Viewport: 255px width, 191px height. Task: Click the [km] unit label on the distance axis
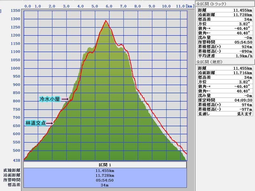click(190, 6)
